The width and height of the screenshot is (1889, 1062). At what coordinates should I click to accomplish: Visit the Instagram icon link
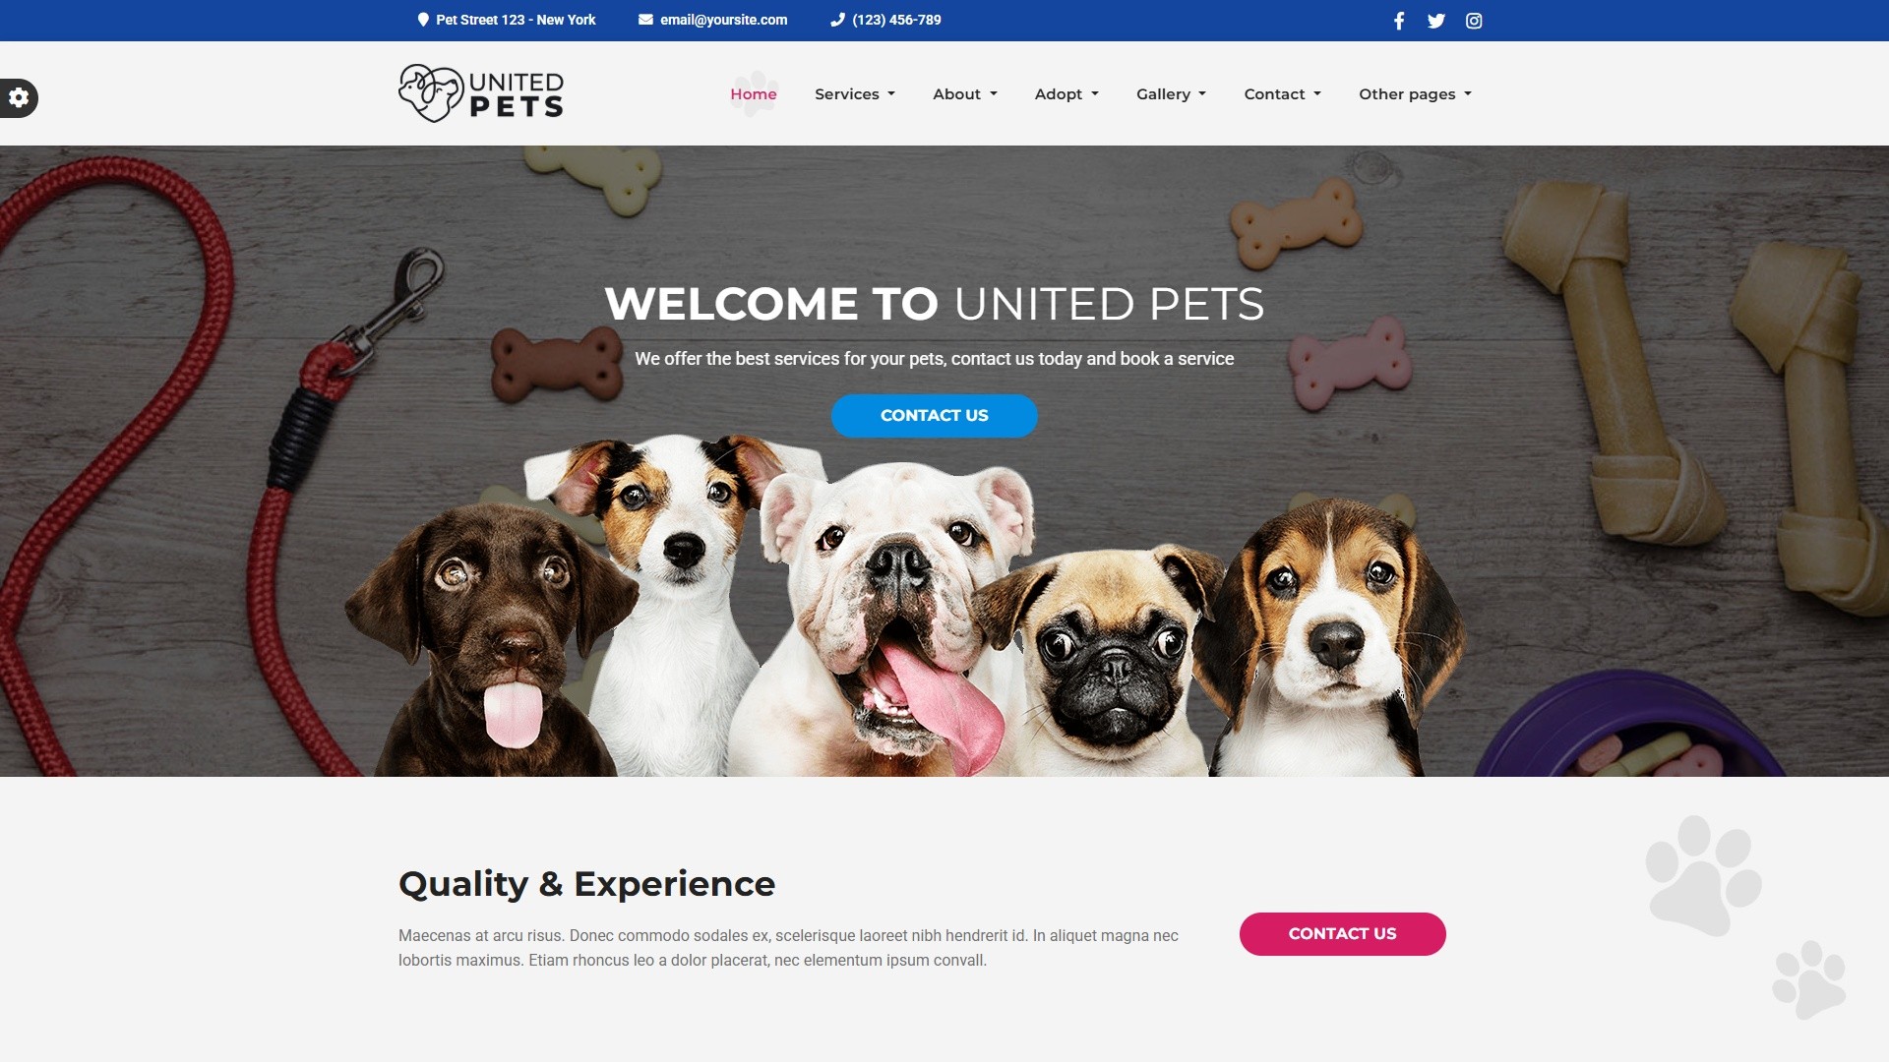(x=1474, y=21)
